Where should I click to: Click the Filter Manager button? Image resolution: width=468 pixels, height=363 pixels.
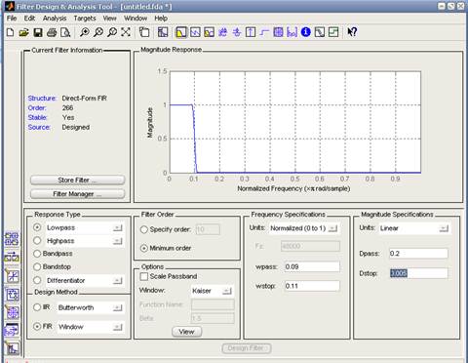77,194
